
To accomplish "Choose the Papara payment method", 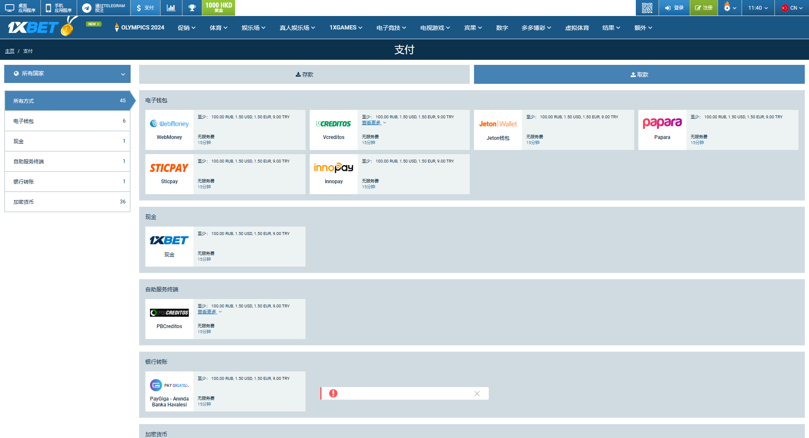I will 718,130.
